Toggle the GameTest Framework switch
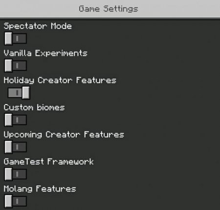The width and height of the screenshot is (220, 210). tap(16, 174)
